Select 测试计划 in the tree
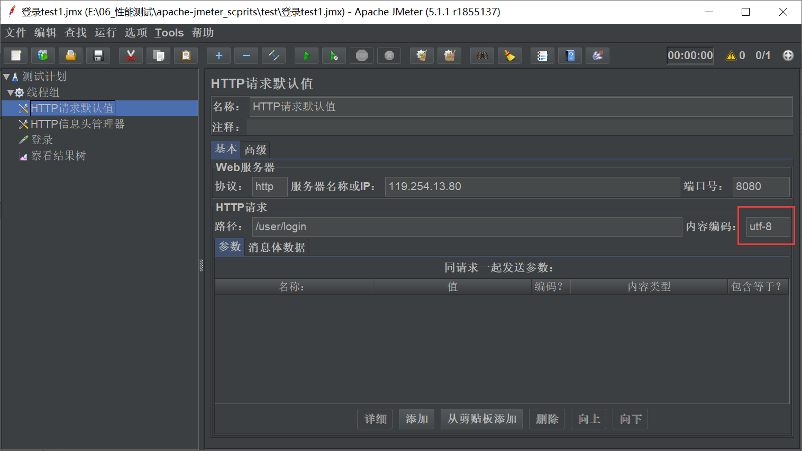 44,77
